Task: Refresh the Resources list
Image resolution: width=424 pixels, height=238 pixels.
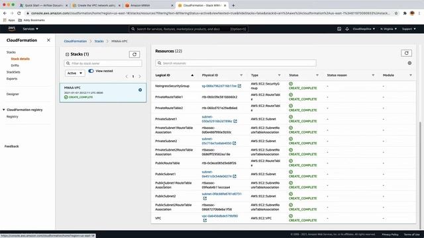Action: point(406,53)
